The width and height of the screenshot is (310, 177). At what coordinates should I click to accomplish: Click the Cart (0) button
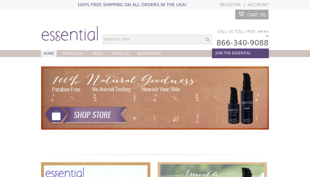click(x=251, y=14)
